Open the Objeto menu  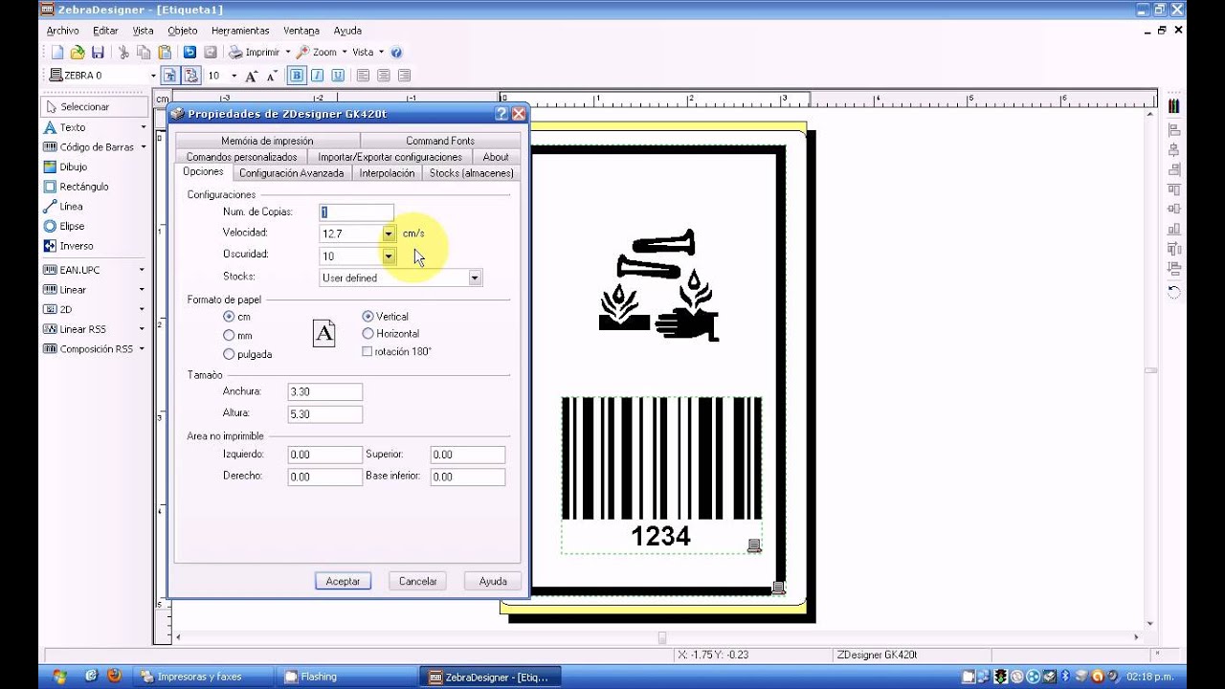click(x=182, y=31)
